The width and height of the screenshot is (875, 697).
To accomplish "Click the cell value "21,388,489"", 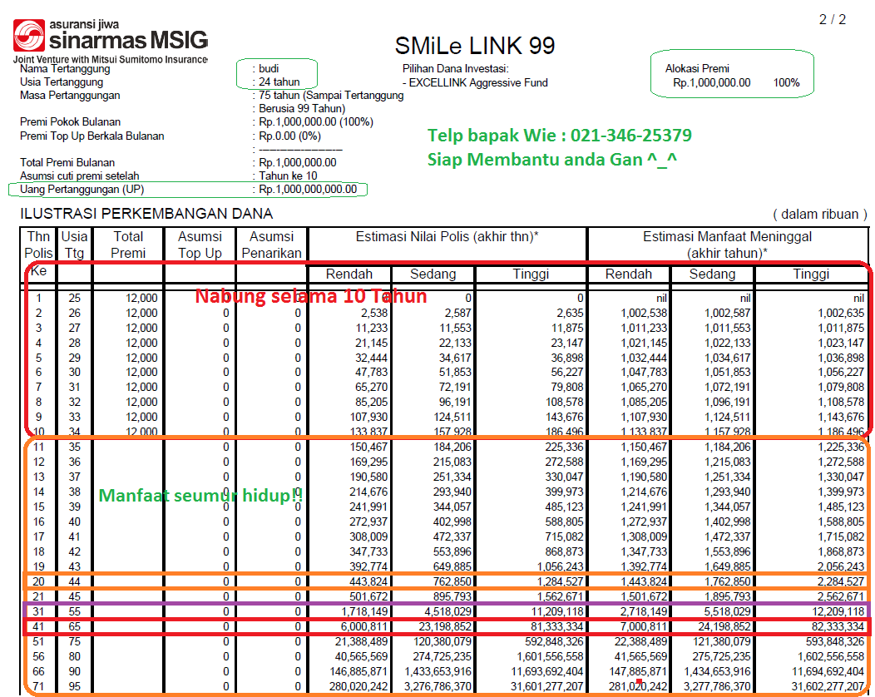I will click(362, 642).
